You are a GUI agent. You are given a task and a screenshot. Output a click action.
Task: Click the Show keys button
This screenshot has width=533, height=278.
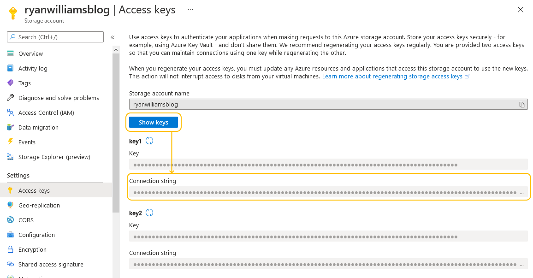tap(154, 122)
